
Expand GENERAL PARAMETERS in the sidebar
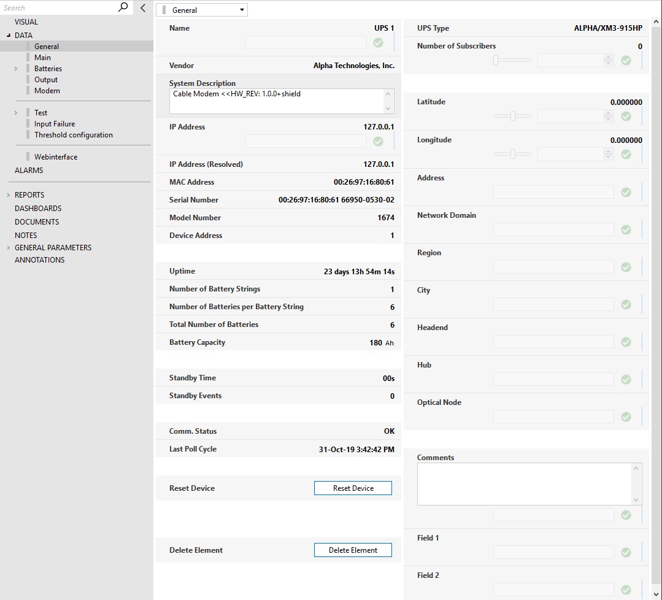click(x=9, y=247)
